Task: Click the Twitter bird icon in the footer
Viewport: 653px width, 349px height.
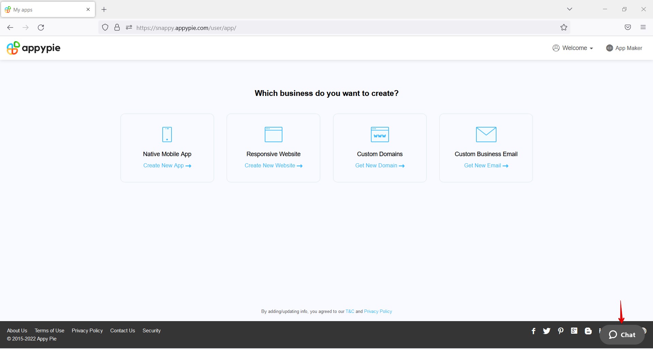Action: point(547,331)
